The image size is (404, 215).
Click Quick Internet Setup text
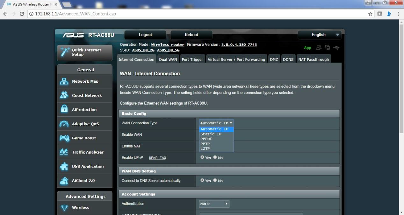tap(86, 52)
